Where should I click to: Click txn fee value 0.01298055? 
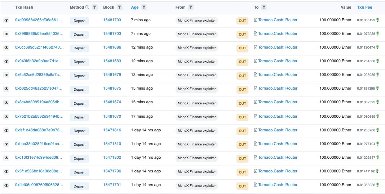point(366,75)
